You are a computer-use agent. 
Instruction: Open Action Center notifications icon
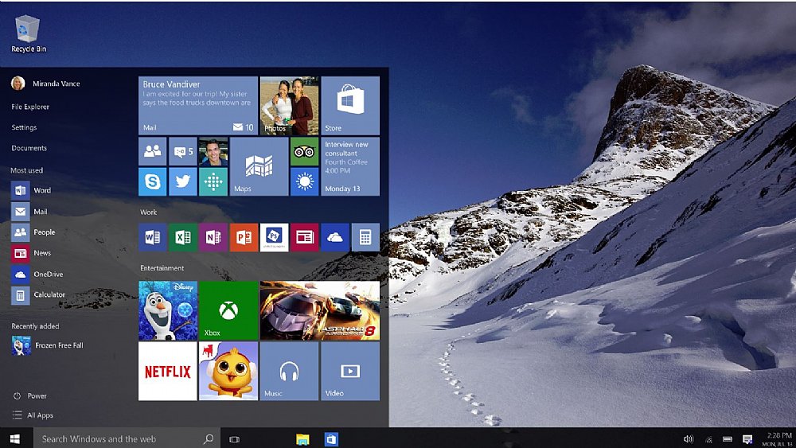coord(747,439)
